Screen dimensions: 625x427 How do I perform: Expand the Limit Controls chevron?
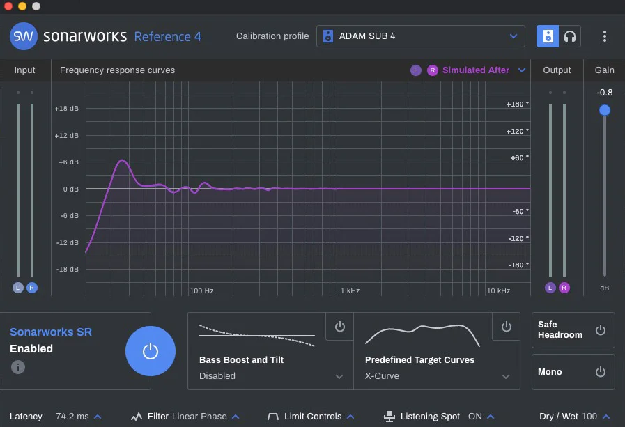[350, 417]
